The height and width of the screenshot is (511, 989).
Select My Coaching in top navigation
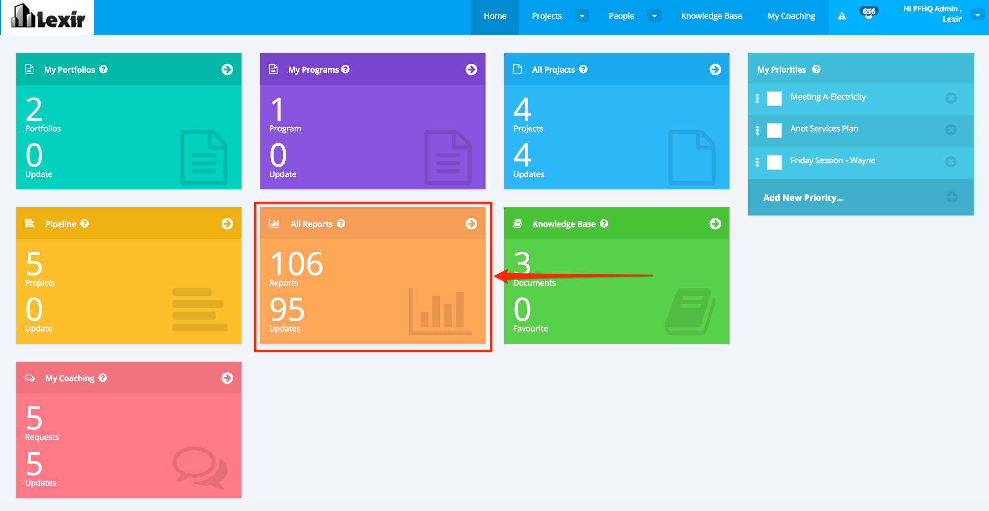(791, 16)
